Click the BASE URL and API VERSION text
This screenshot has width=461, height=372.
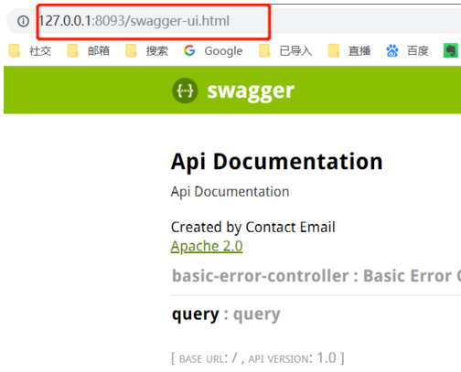[x=258, y=358]
